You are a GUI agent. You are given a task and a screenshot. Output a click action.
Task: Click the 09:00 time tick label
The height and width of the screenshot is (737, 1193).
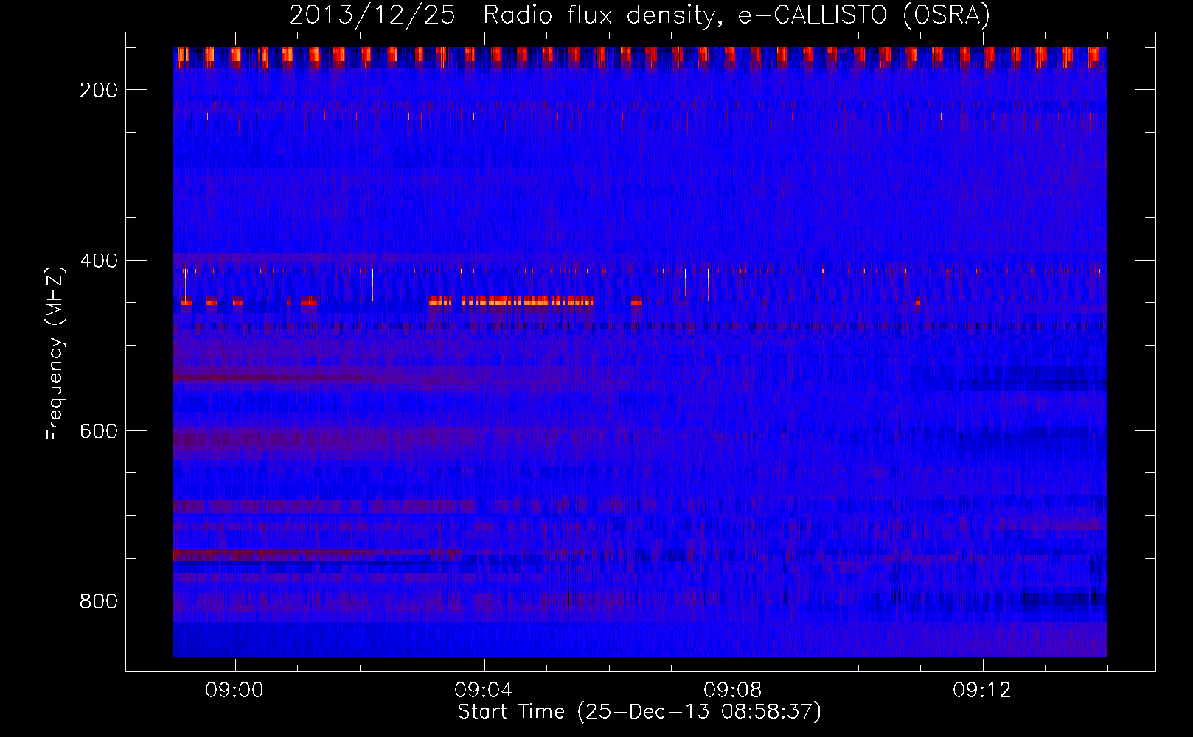click(235, 691)
